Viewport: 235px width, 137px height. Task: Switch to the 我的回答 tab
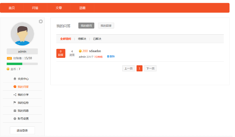(106, 26)
